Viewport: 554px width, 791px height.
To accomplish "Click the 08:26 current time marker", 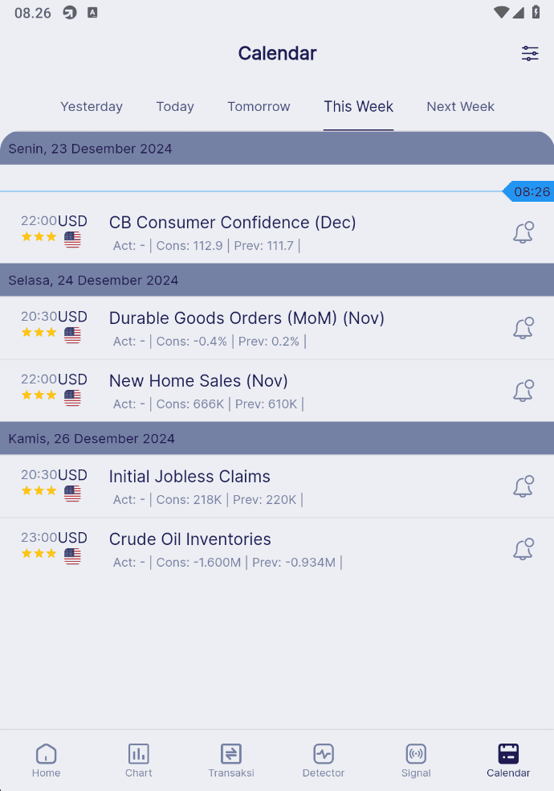I will (x=528, y=191).
